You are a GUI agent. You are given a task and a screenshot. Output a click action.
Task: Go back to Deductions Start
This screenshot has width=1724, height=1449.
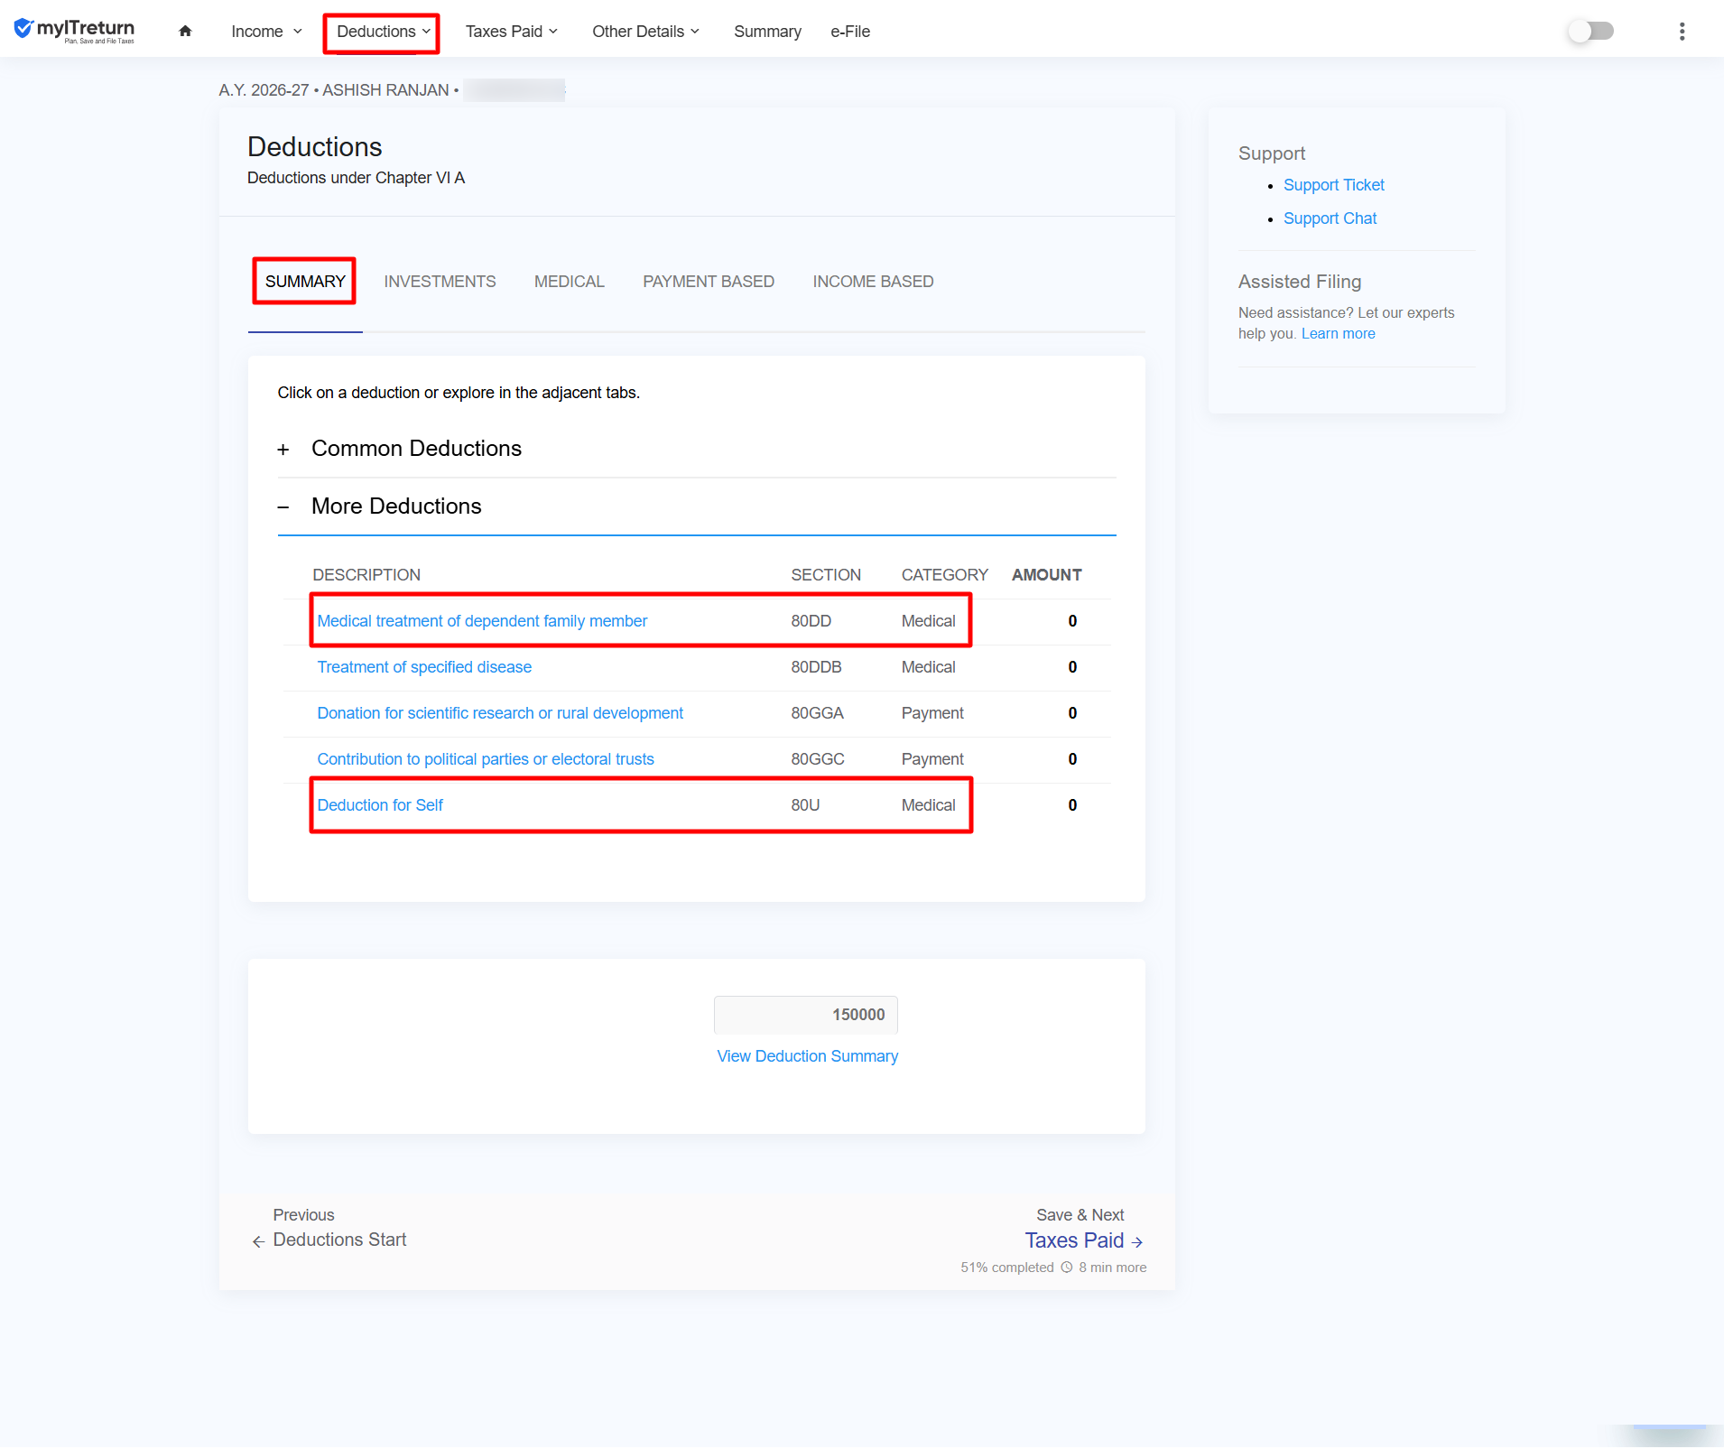pos(339,1240)
